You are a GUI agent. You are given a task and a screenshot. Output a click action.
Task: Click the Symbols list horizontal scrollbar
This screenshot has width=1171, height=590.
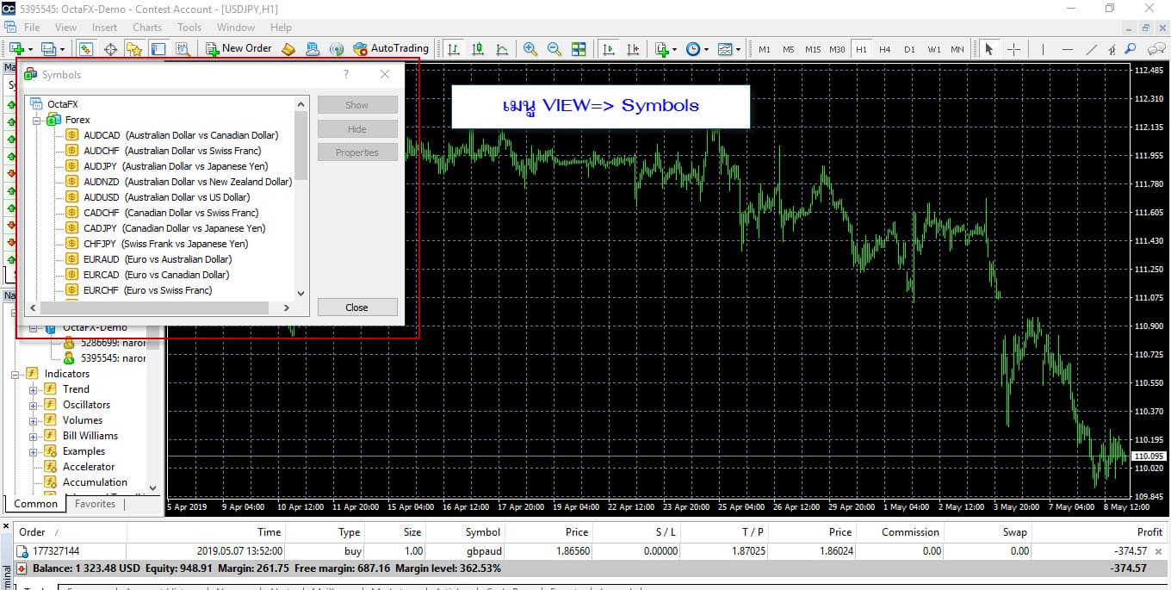point(160,307)
